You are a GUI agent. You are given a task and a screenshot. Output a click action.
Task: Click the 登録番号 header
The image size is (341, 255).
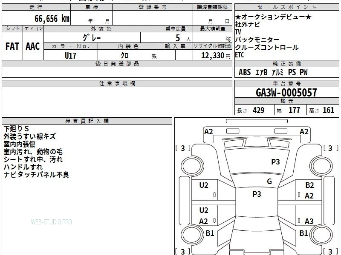pyautogui.click(x=153, y=7)
